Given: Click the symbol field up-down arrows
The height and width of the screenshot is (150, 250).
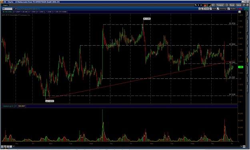Looking at the screenshot, I should tap(14, 9).
